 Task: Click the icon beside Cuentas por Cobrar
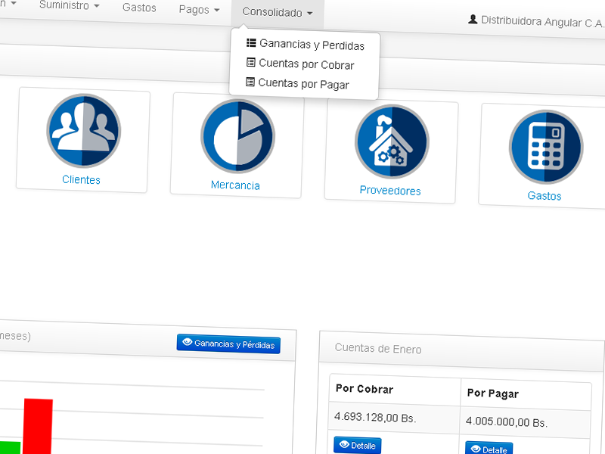tap(251, 64)
